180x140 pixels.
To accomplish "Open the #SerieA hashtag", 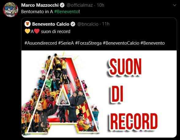I will pyautogui.click(x=66, y=43).
